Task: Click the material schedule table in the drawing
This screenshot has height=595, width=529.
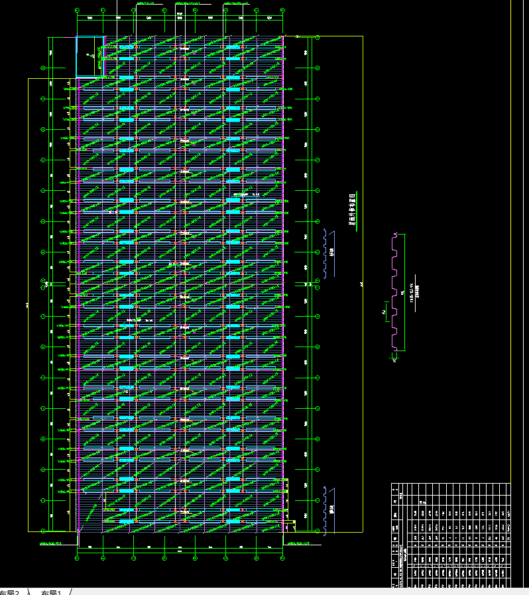Action: 451,535
